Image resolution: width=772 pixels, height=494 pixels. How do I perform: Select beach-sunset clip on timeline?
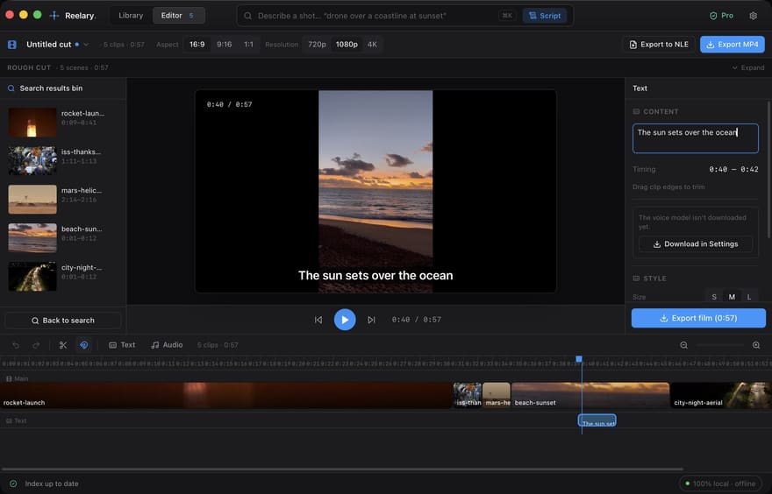pos(590,396)
